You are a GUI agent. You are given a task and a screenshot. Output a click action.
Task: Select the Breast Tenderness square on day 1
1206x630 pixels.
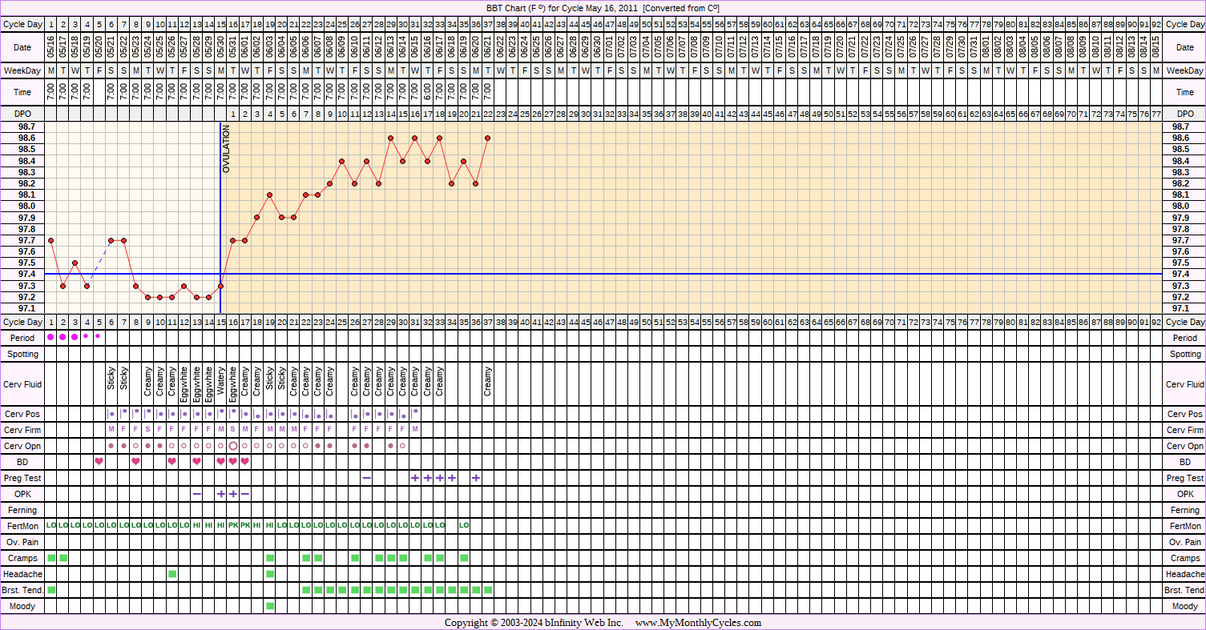(51, 590)
